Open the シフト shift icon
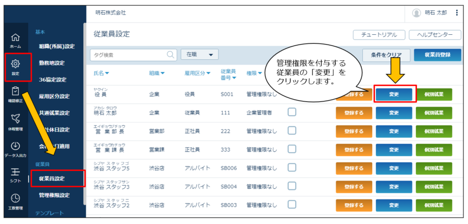The image size is (468, 224). [16, 172]
